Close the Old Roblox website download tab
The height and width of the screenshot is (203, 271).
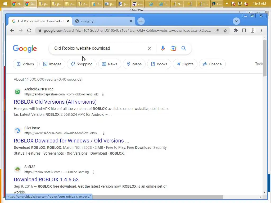[68, 21]
